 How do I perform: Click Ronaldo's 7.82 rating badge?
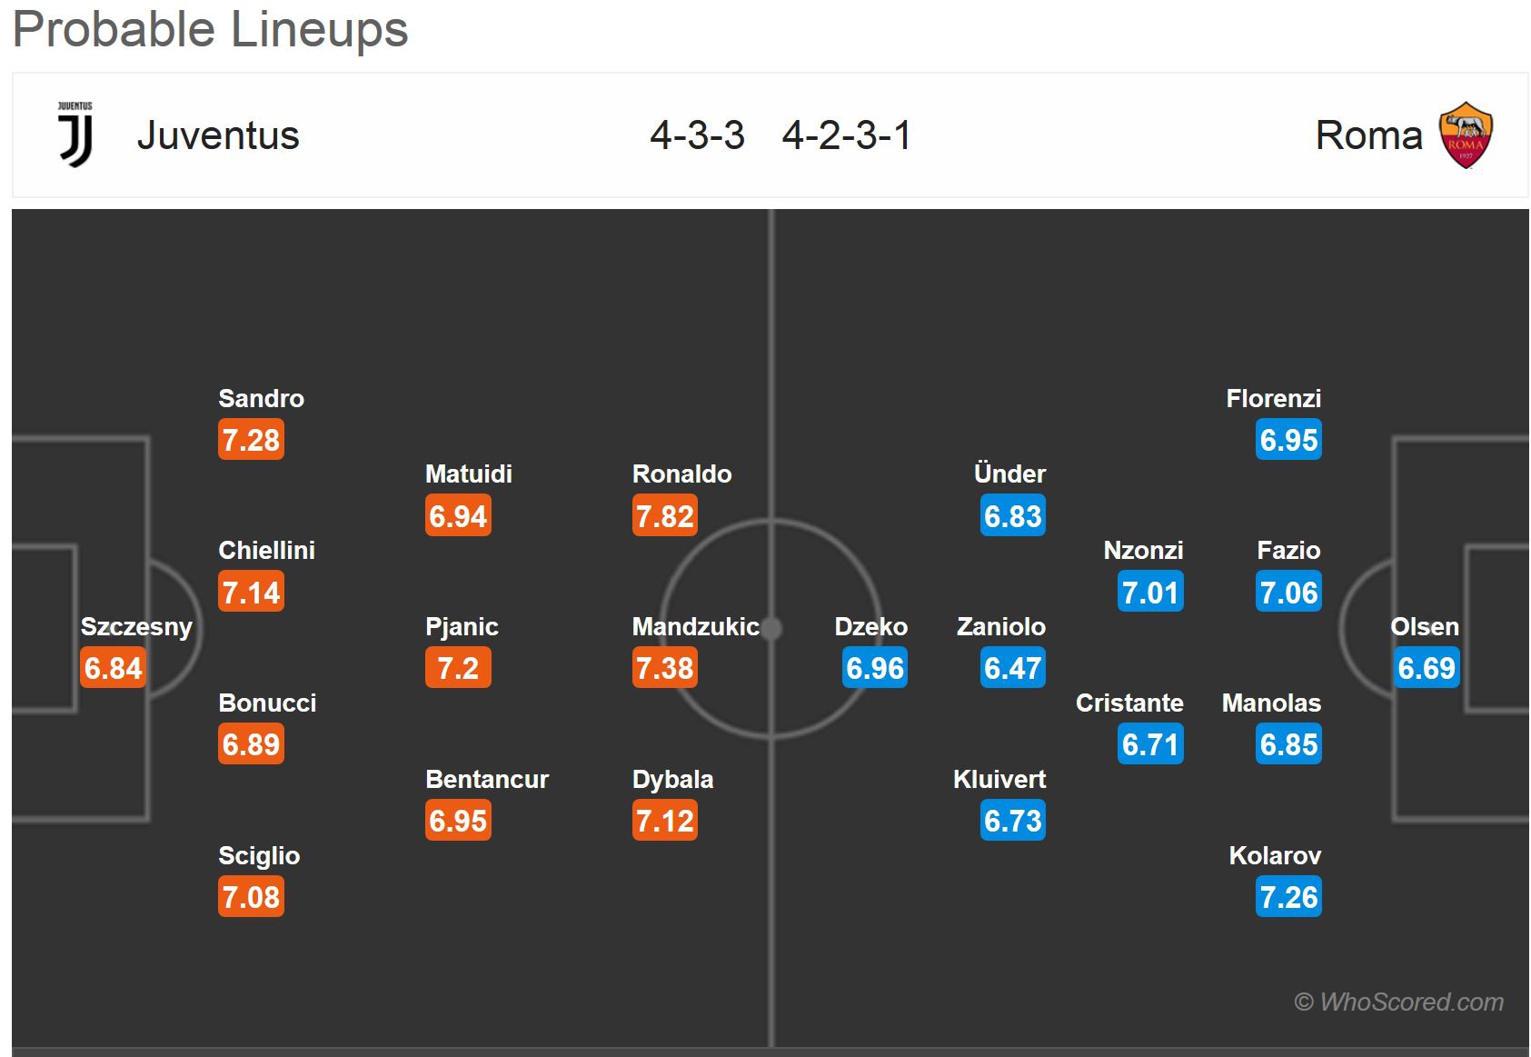(665, 516)
